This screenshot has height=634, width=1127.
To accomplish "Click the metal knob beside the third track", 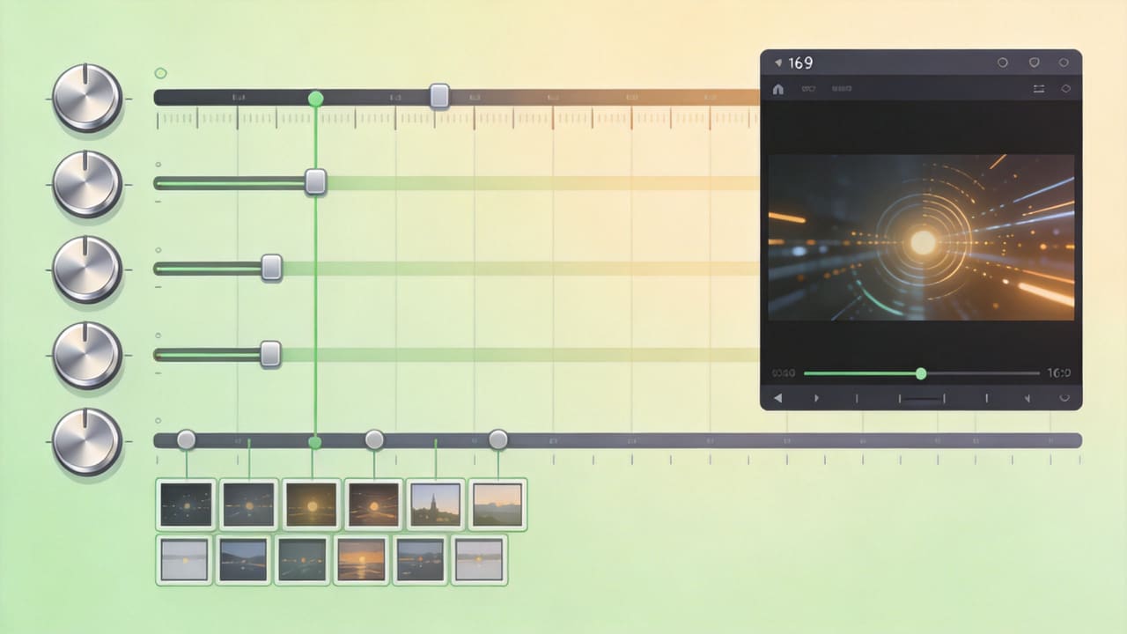I will click(x=87, y=269).
